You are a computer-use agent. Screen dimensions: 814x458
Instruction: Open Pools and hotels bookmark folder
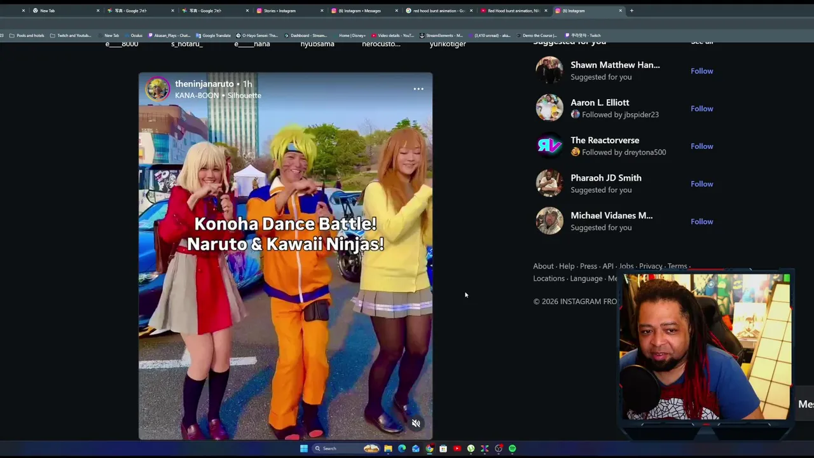tap(27, 36)
